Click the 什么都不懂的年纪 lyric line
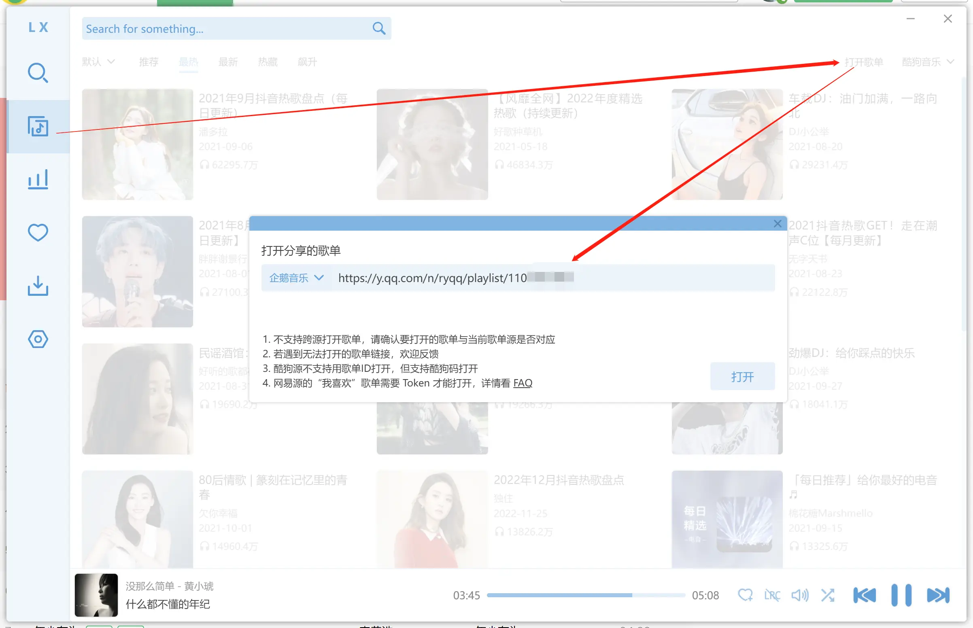973x628 pixels. [x=168, y=604]
